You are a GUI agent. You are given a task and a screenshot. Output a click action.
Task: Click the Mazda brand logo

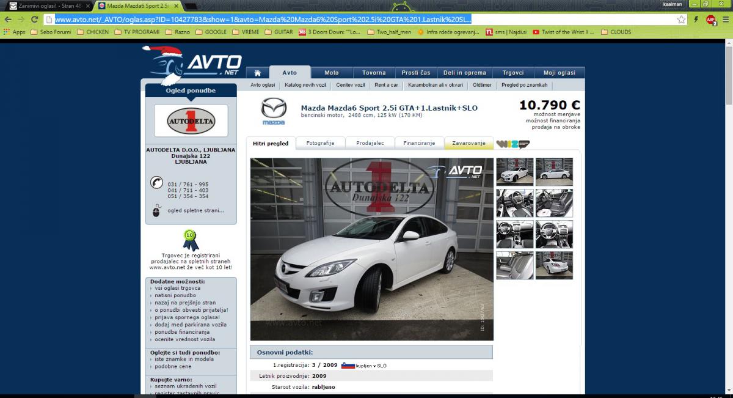click(x=274, y=111)
